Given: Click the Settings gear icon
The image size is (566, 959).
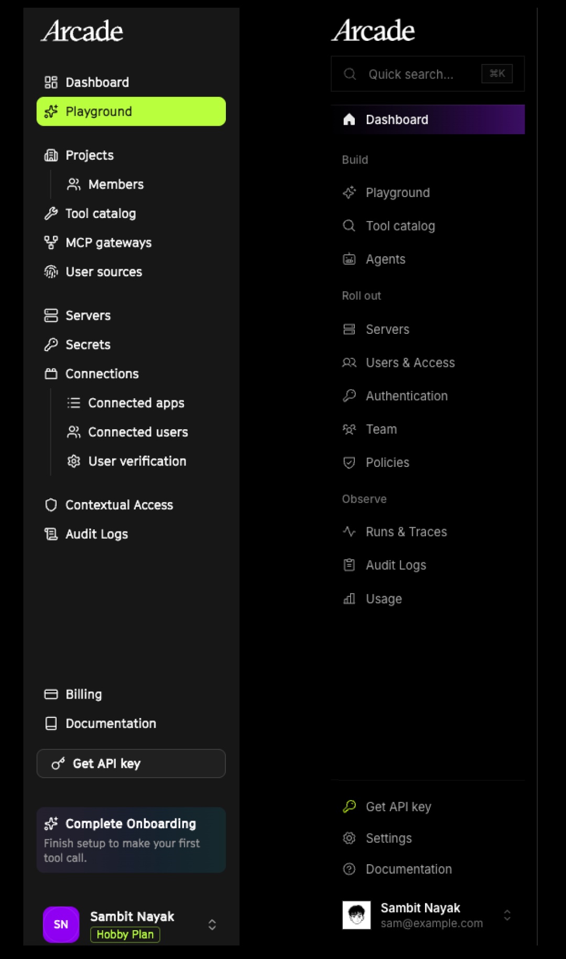Looking at the screenshot, I should pyautogui.click(x=349, y=838).
